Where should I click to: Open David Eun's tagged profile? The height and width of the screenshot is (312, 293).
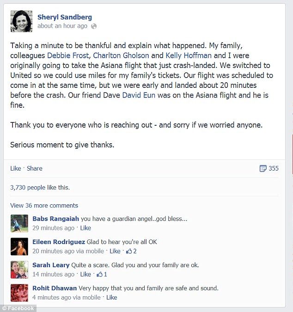(139, 95)
